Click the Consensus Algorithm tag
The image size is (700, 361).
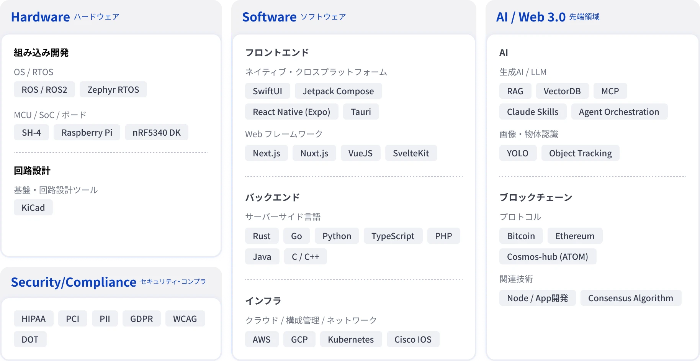(631, 298)
